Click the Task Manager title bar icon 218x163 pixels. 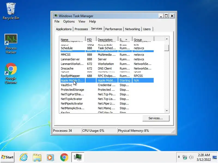click(56, 16)
